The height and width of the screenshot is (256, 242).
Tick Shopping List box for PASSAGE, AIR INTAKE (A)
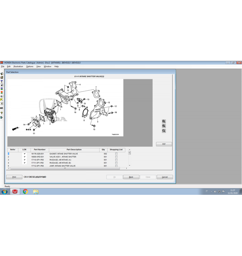pos(116,160)
